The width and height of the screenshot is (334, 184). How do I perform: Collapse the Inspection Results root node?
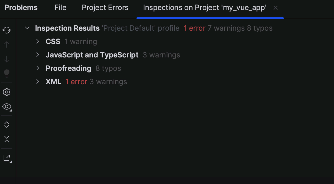click(x=27, y=28)
